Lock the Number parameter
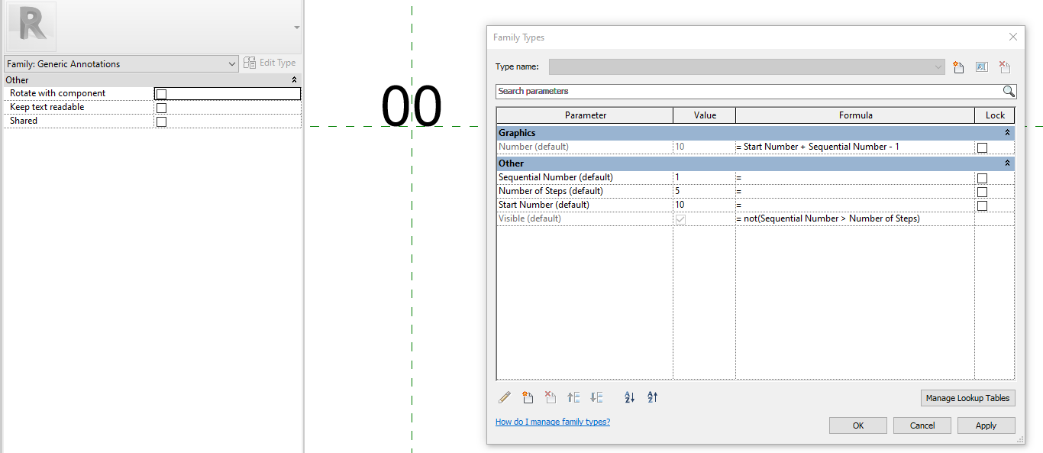This screenshot has width=1043, height=453. (x=982, y=147)
